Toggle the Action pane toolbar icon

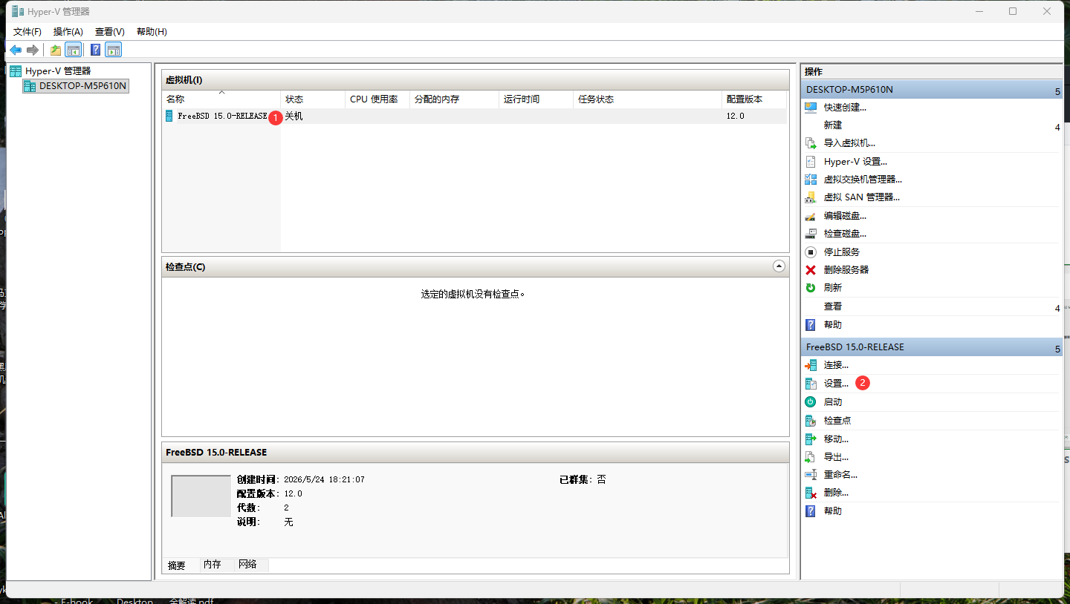113,50
